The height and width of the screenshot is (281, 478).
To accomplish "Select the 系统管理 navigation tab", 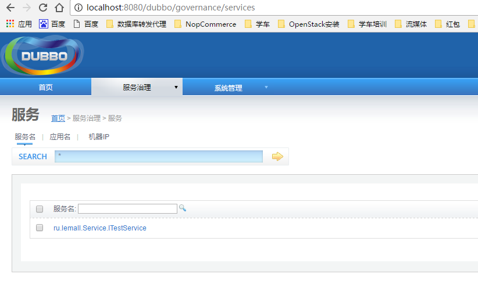I will 229,88.
